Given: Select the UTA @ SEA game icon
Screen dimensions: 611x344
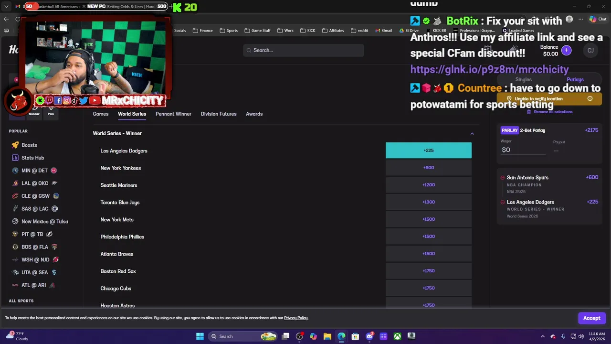Looking at the screenshot, I should pyautogui.click(x=15, y=272).
